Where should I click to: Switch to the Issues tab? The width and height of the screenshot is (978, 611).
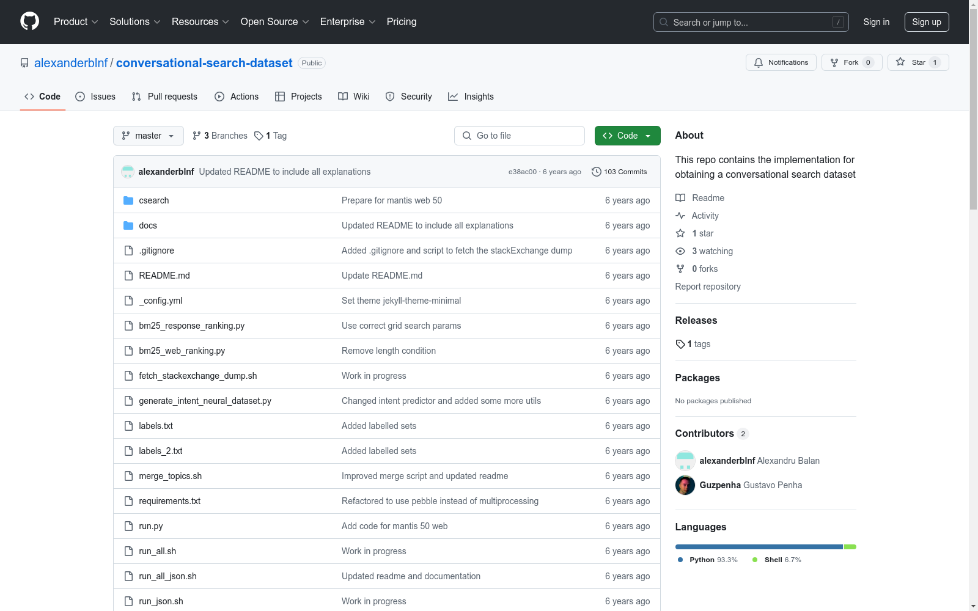coord(95,97)
